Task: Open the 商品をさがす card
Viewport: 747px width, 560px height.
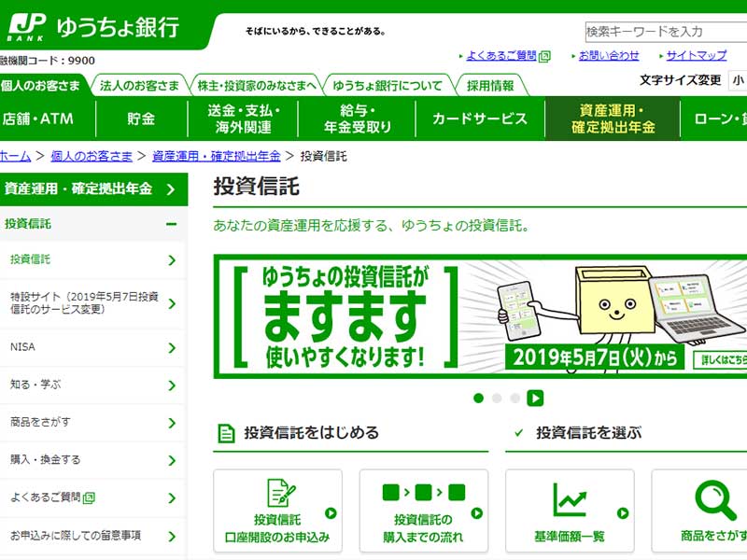Action: tap(698, 511)
